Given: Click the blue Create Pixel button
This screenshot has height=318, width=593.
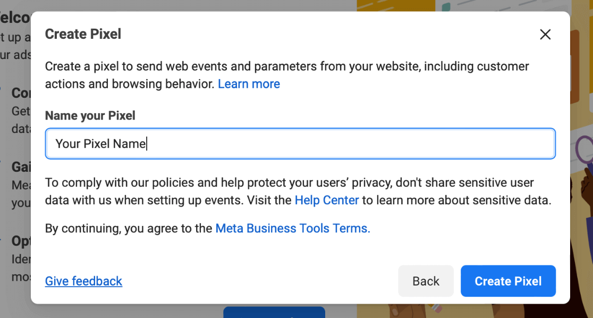Looking at the screenshot, I should click(509, 281).
